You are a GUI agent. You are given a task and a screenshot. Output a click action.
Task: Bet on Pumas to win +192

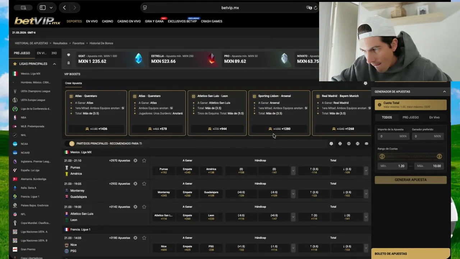[164, 171]
